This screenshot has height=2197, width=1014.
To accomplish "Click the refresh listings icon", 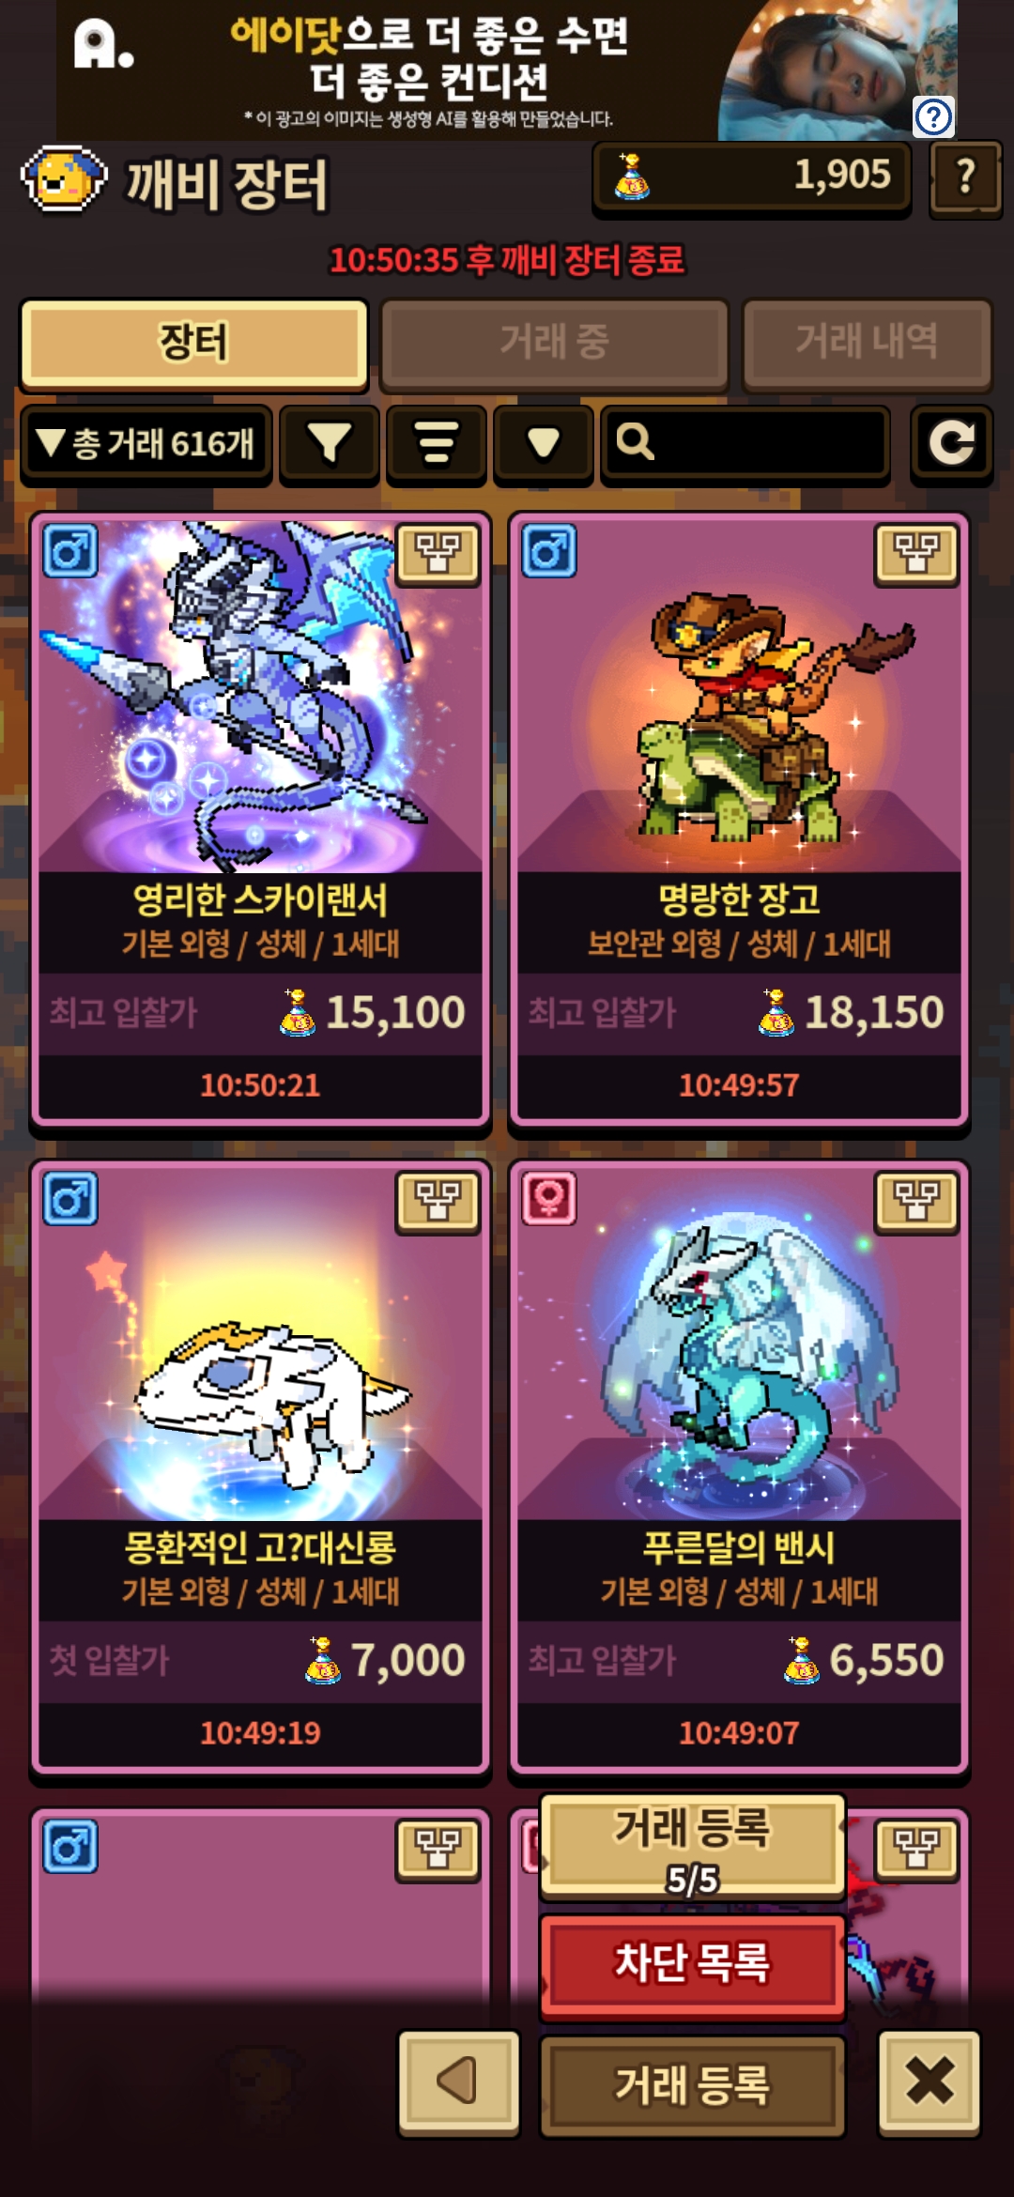I will tap(952, 443).
